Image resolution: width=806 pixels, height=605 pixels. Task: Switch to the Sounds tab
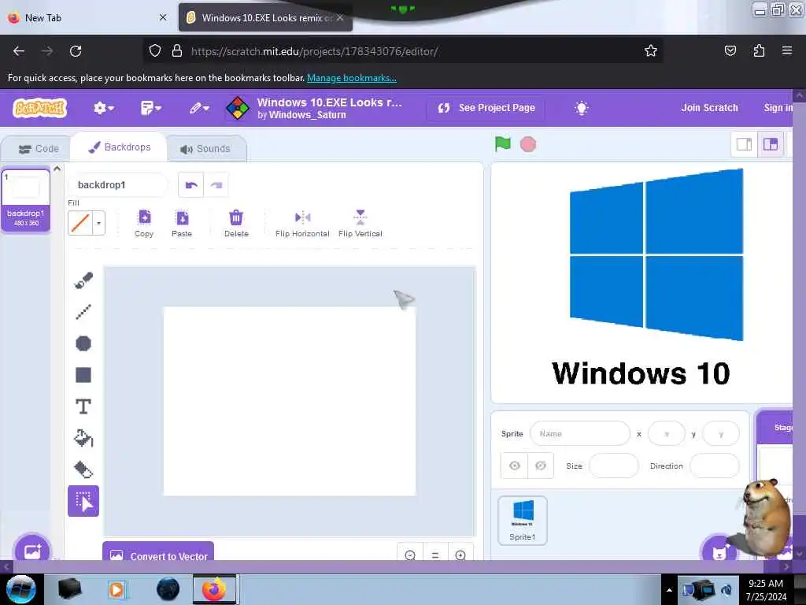tap(205, 149)
